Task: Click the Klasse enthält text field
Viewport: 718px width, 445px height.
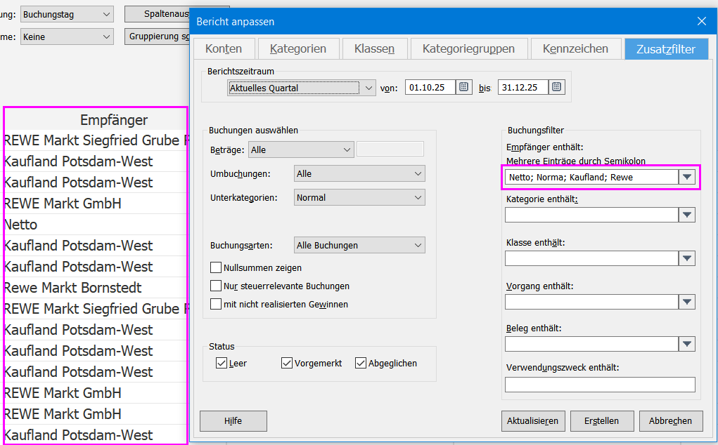Action: tap(591, 258)
